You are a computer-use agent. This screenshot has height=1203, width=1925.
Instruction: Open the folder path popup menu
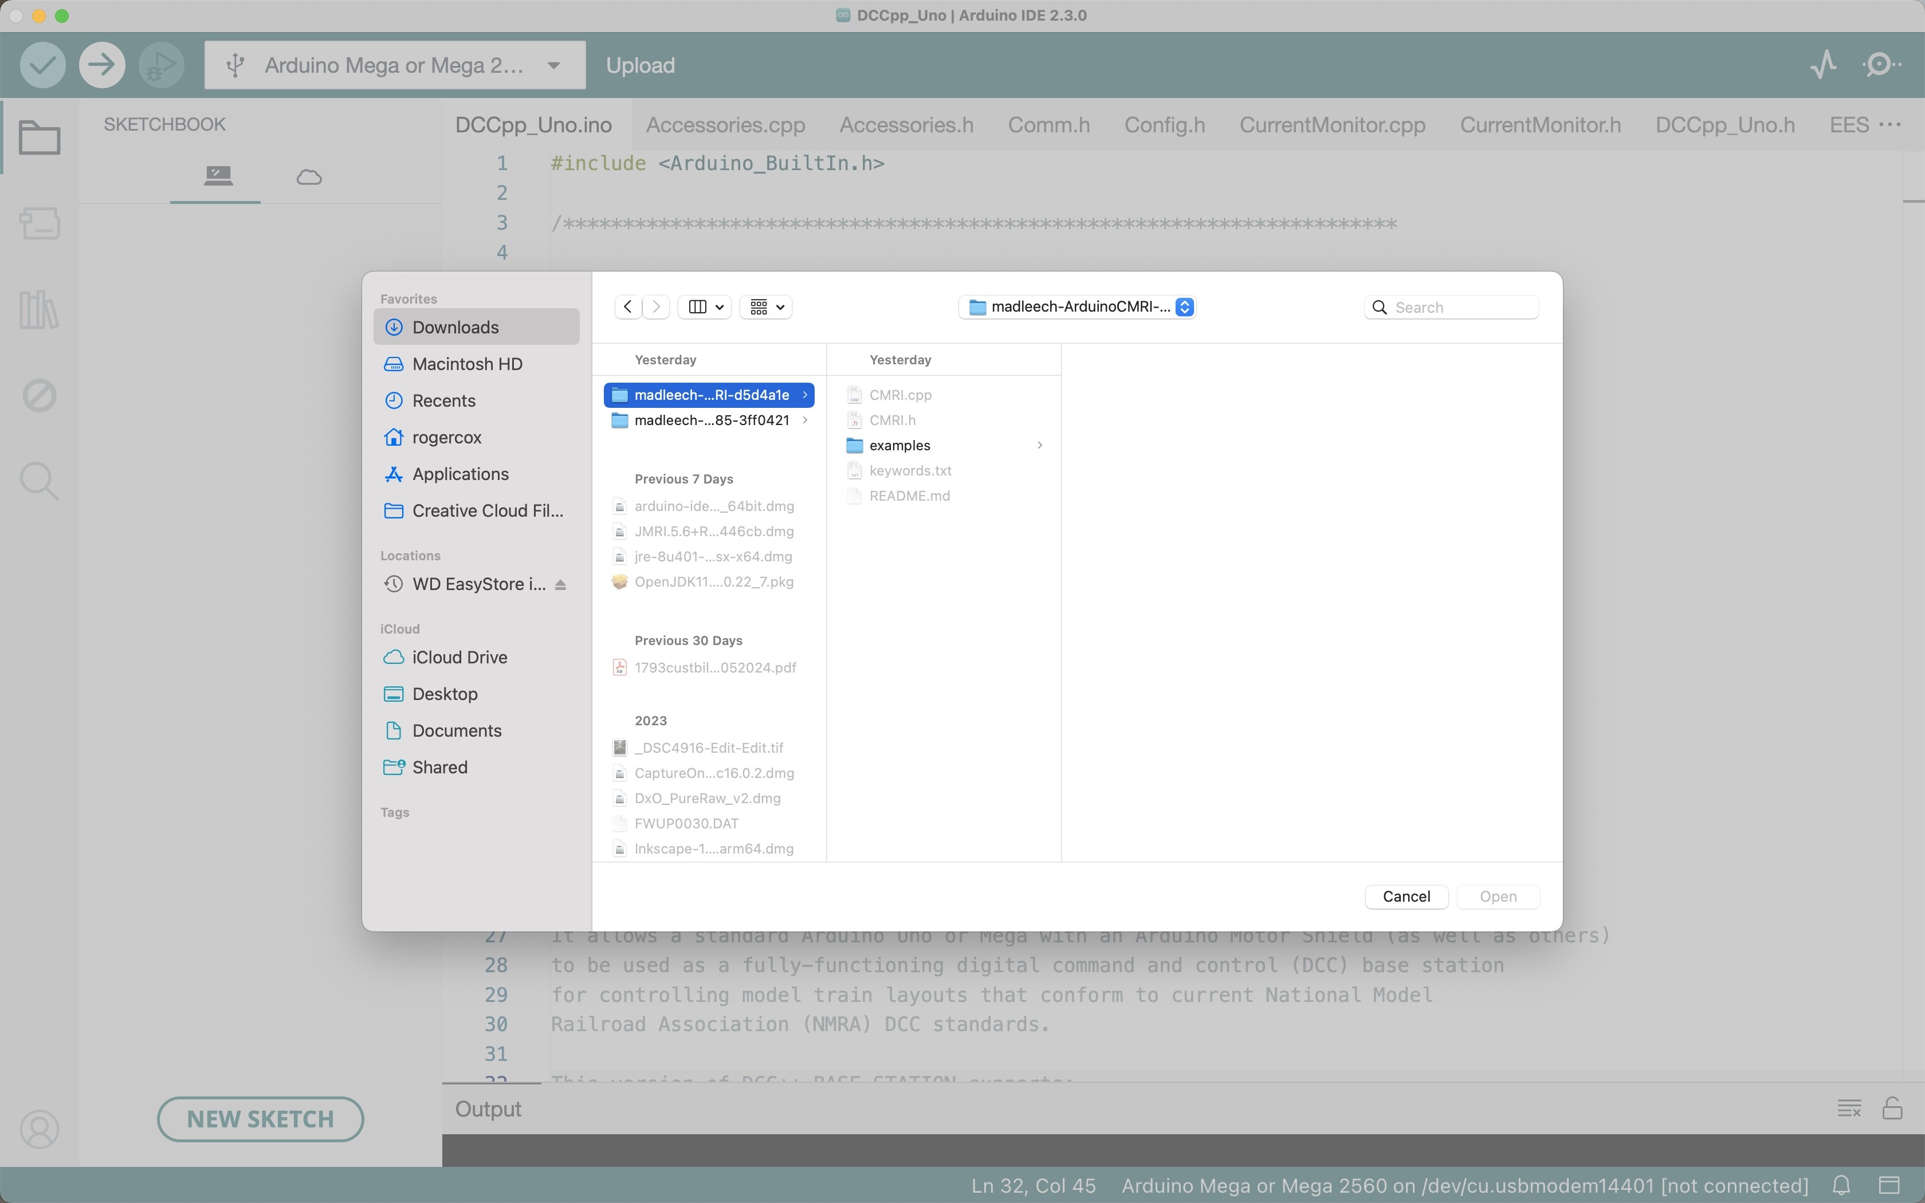pyautogui.click(x=1077, y=307)
